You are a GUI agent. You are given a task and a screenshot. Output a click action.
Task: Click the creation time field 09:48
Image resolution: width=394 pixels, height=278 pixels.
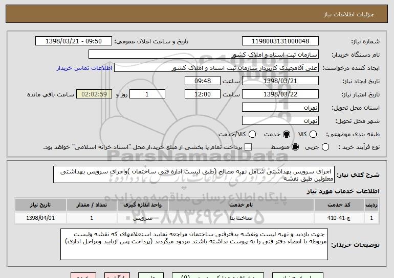point(203,81)
